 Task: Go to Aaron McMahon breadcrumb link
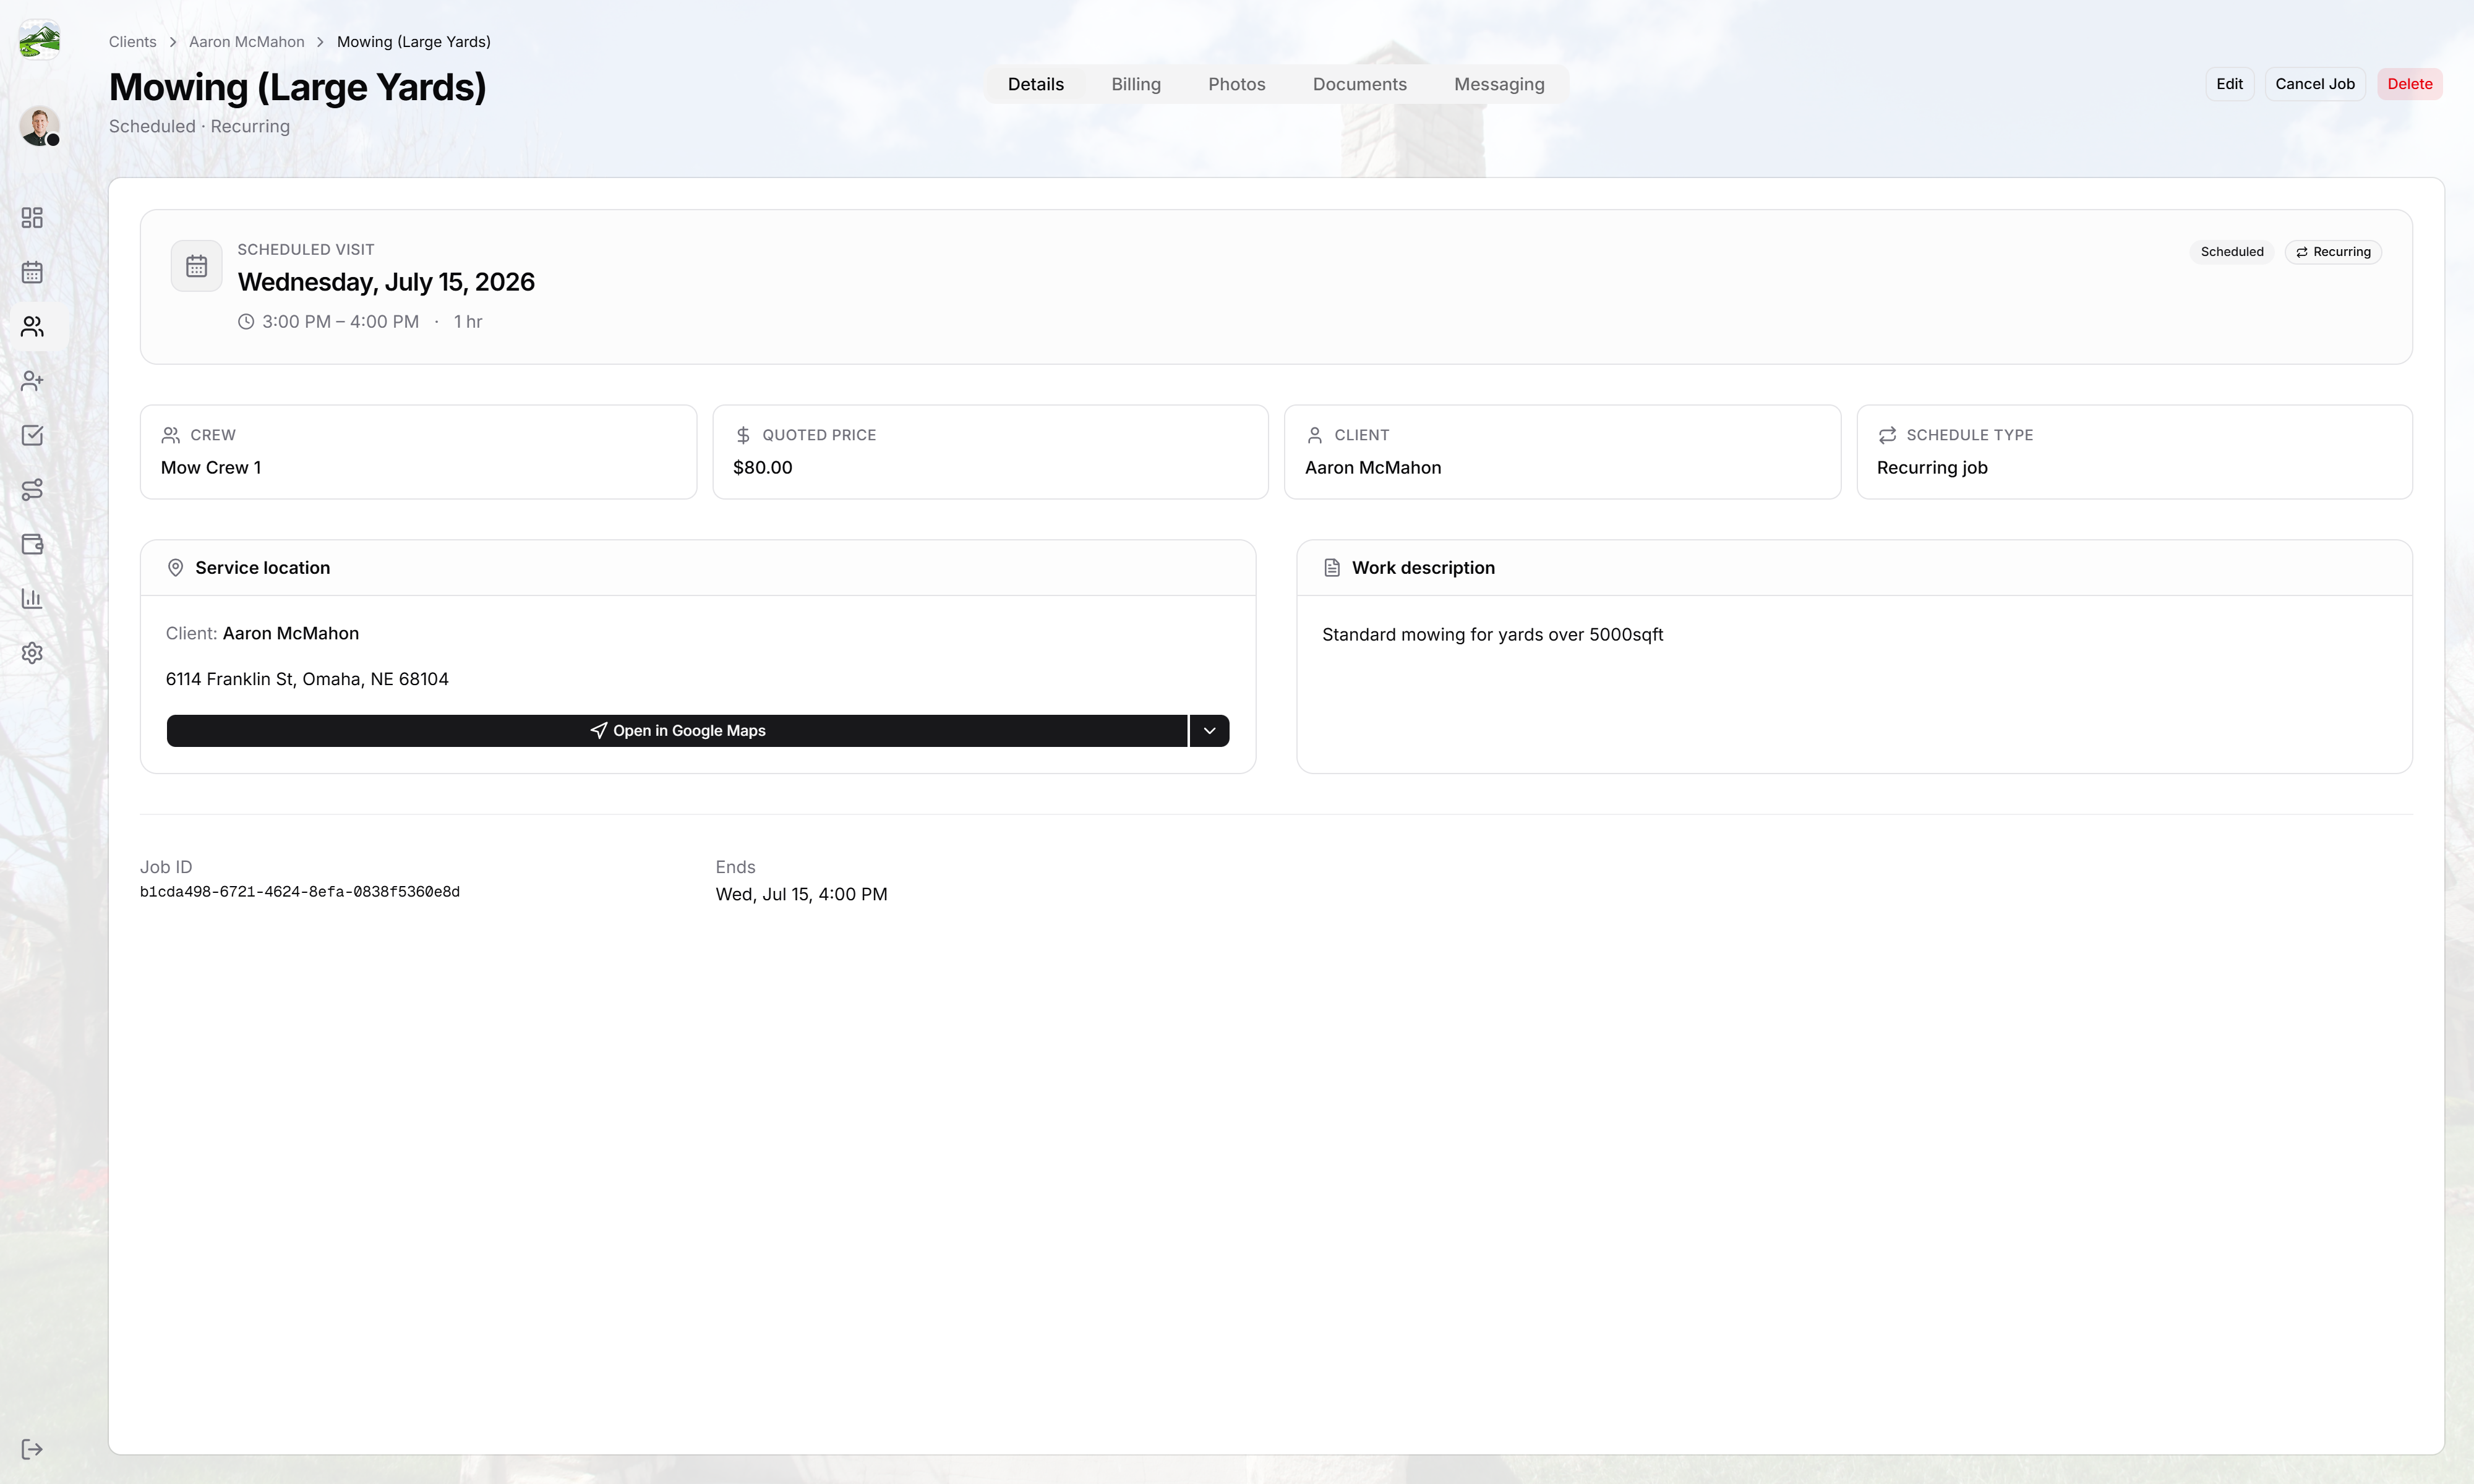[x=247, y=42]
